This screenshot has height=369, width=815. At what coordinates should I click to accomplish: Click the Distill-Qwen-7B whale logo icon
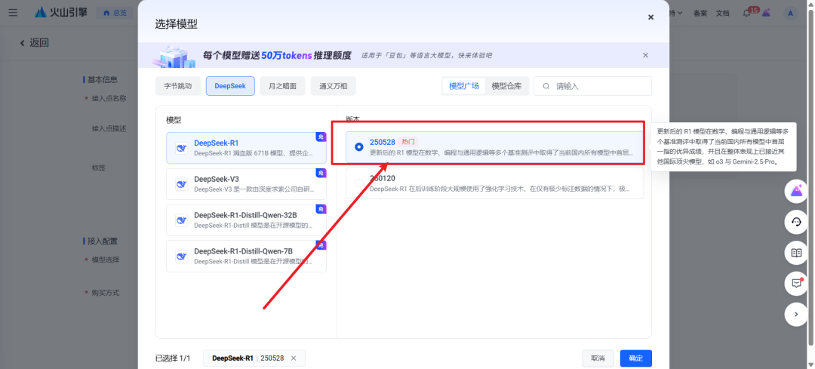coord(181,257)
